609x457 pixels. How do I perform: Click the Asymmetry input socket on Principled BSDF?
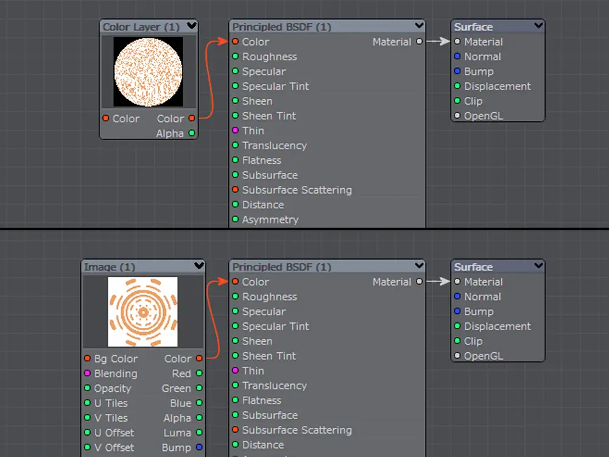coord(235,219)
